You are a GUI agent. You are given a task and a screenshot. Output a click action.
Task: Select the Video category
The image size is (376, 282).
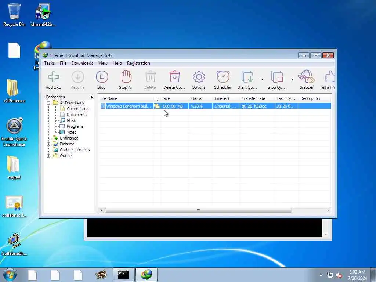[72, 132]
